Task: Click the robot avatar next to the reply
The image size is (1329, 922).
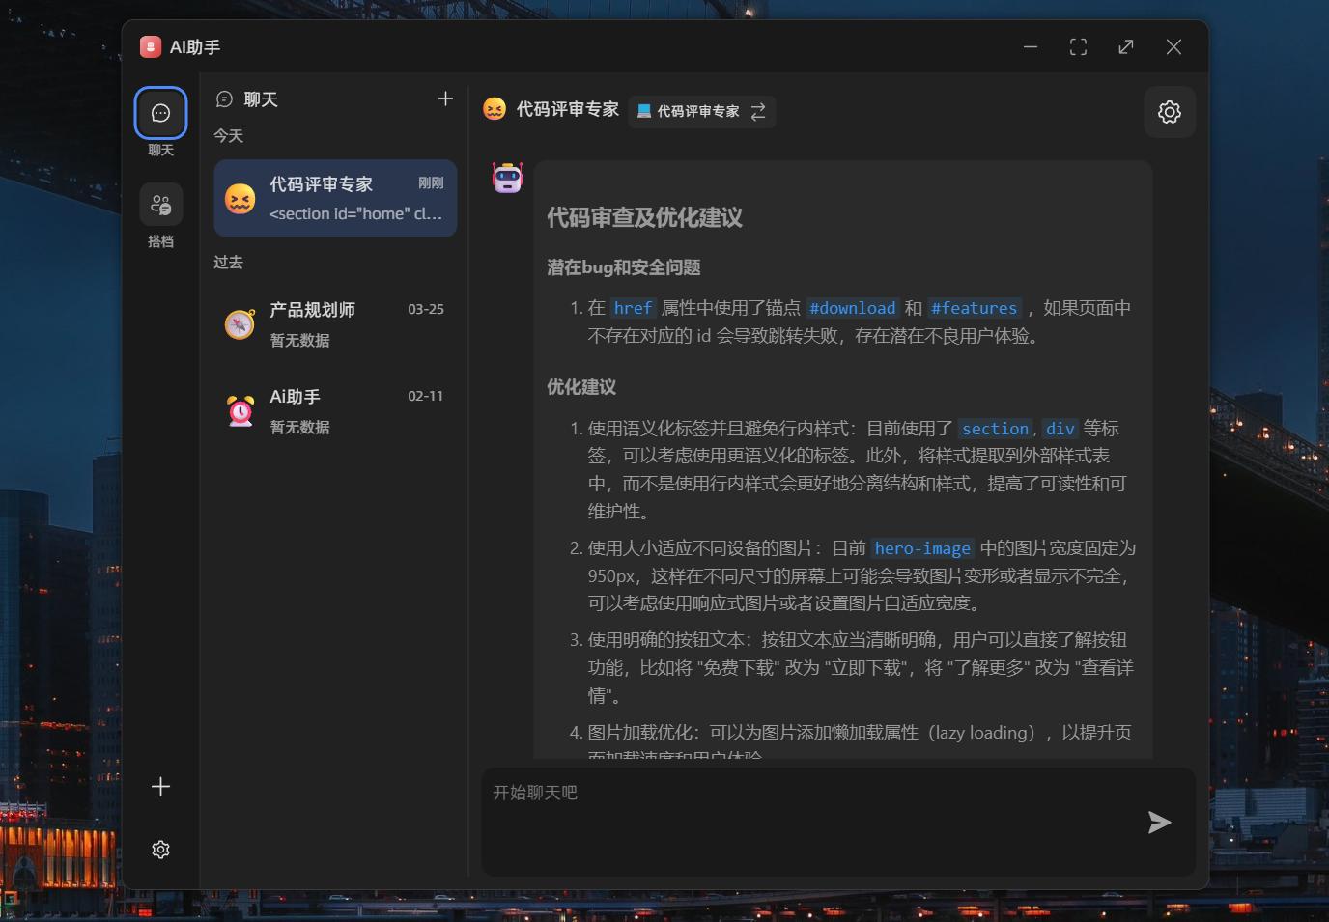Action: point(506,178)
